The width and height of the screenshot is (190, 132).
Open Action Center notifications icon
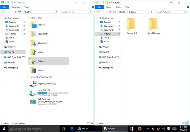pyautogui.click(x=169, y=129)
